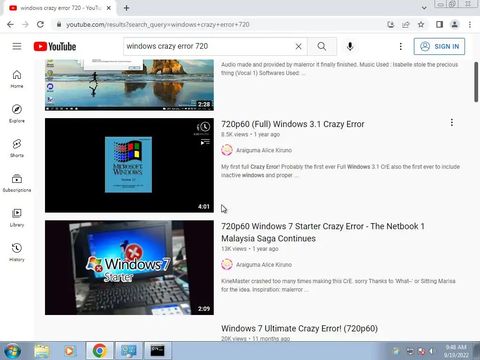Open File Explorer from the taskbar
The height and width of the screenshot is (360, 480).
(42, 351)
